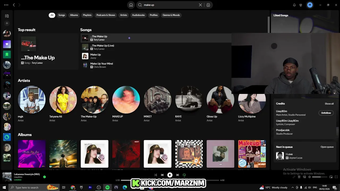This screenshot has width=340, height=191.
Task: Filter results by Artists
Action: [124, 15]
